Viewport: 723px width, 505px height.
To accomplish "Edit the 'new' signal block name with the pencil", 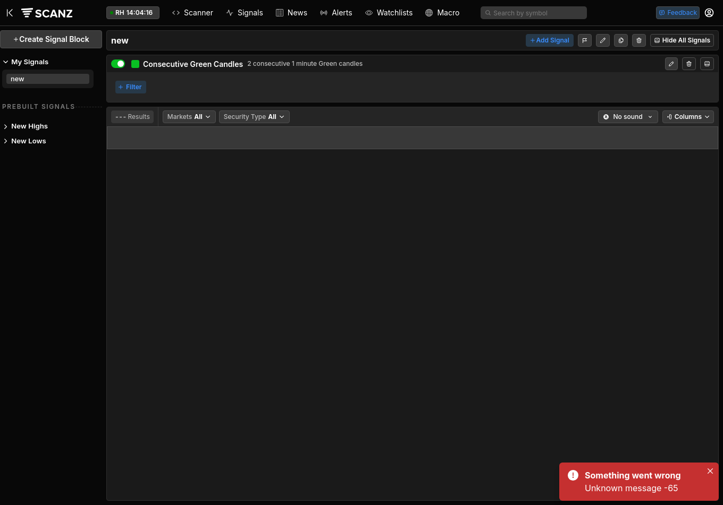I will coord(603,40).
